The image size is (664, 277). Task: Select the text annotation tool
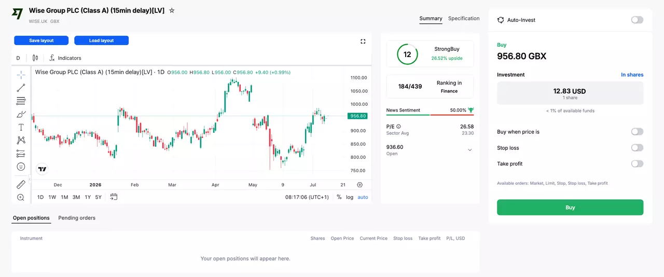pyautogui.click(x=21, y=127)
